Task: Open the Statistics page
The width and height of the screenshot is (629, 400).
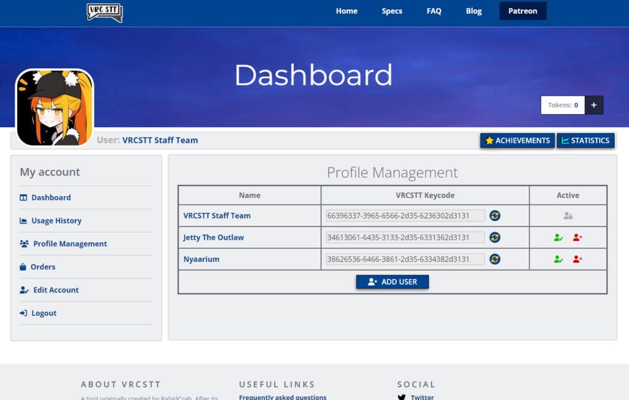Action: coord(585,141)
